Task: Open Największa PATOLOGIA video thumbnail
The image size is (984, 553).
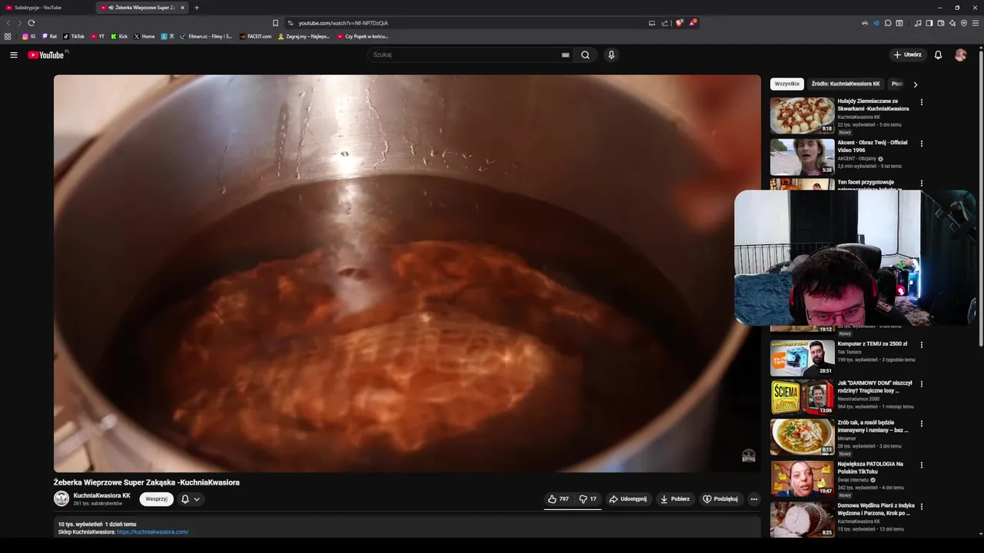Action: click(x=803, y=478)
